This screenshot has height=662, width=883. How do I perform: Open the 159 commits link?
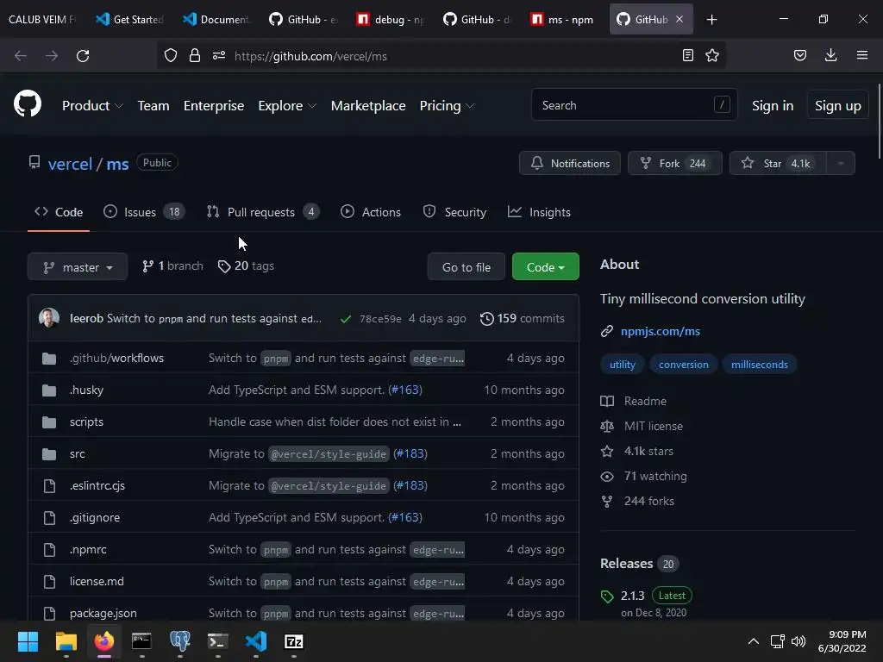[x=522, y=319]
